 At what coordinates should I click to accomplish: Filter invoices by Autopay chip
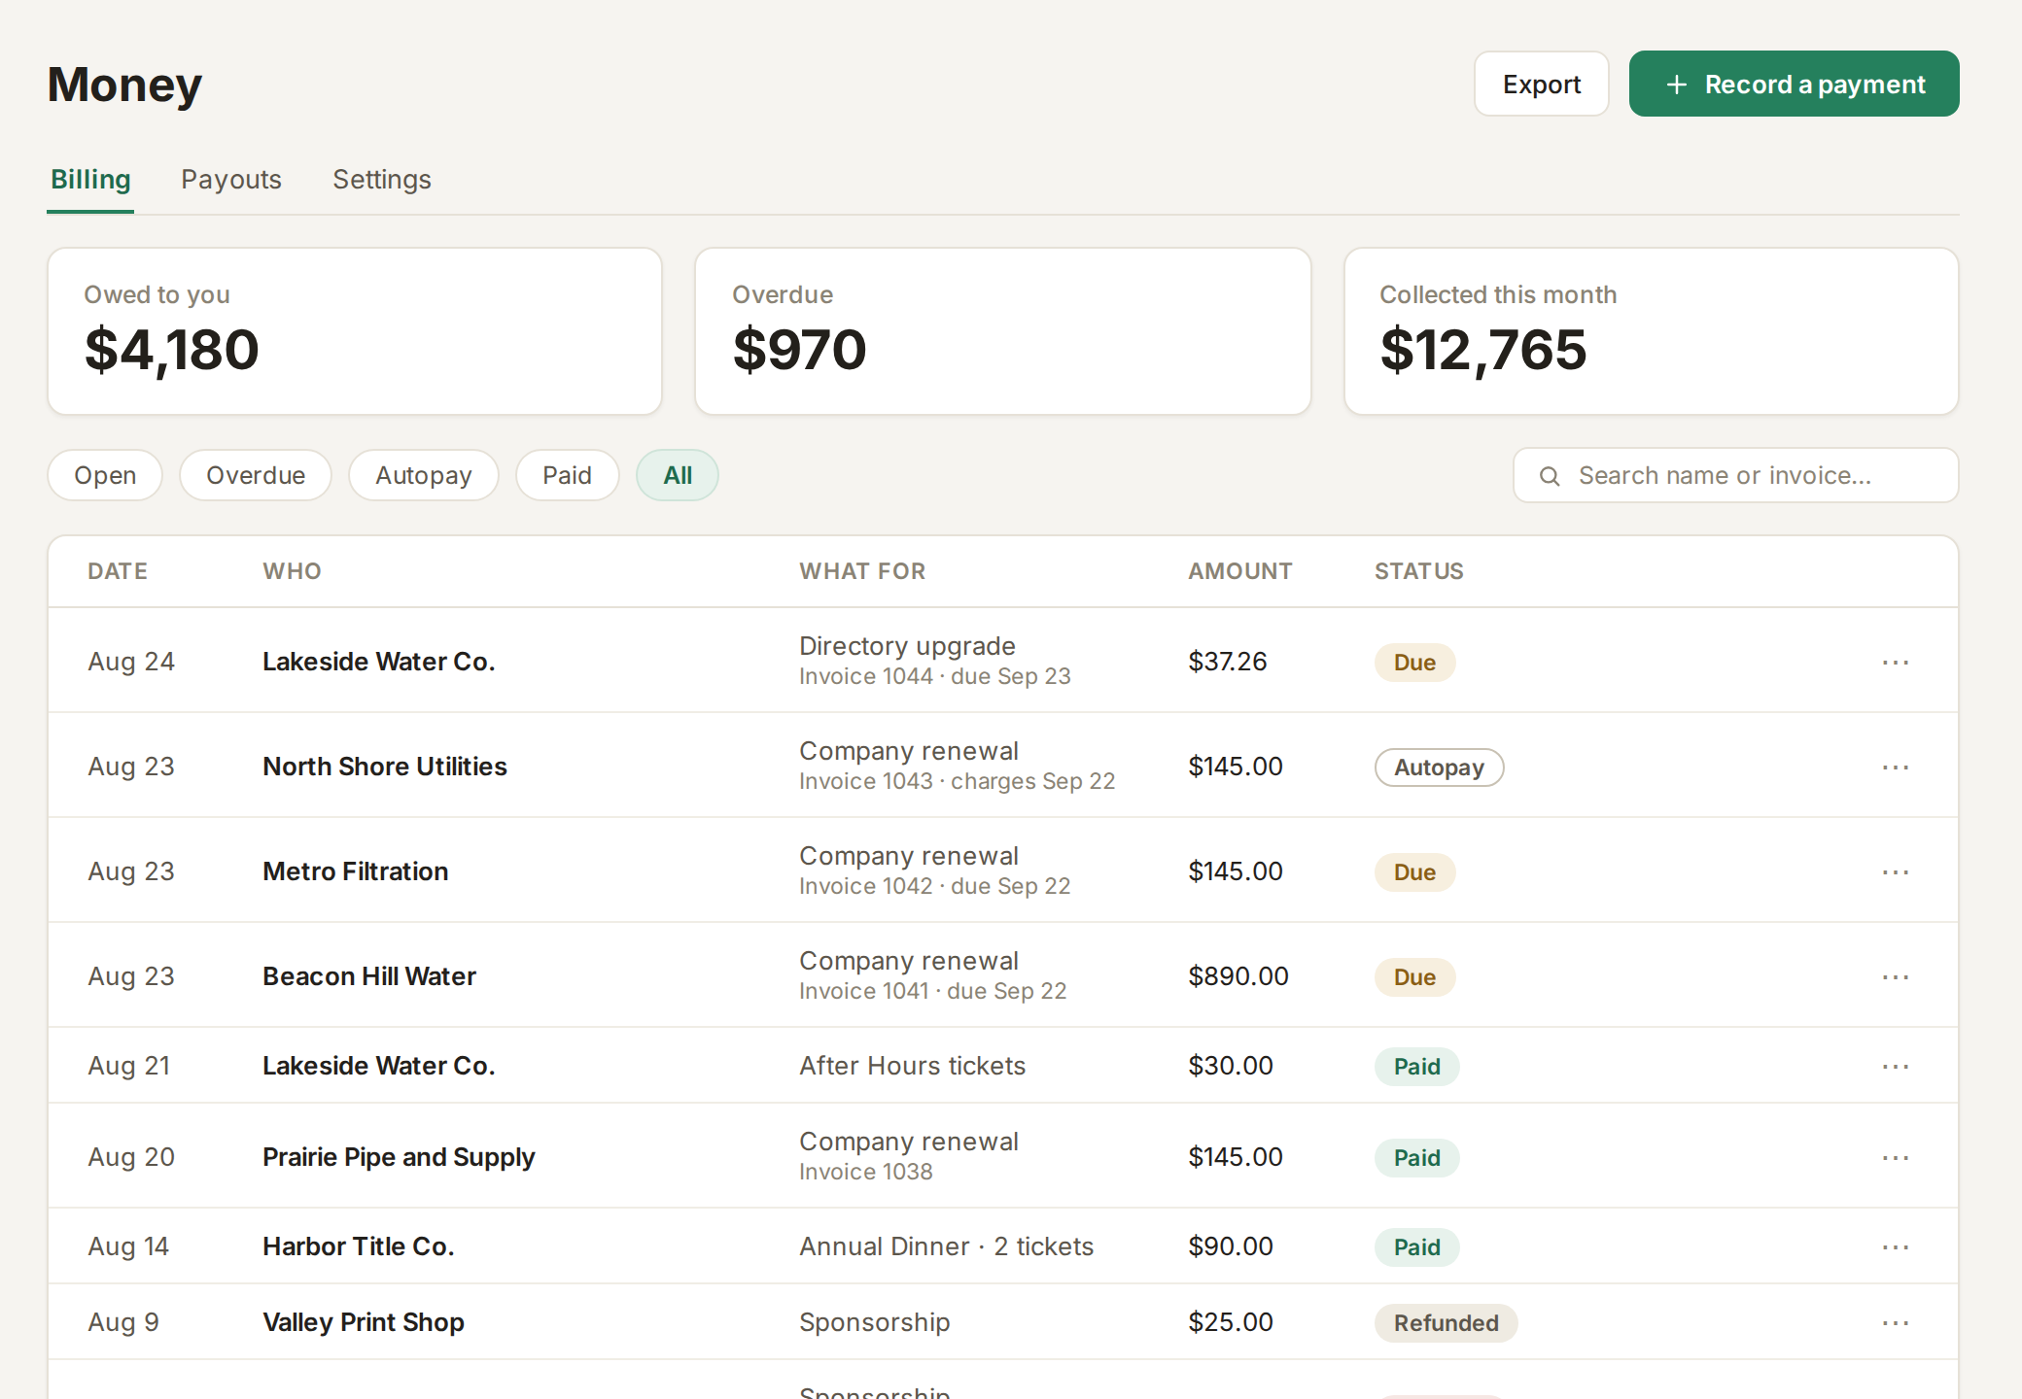(424, 475)
